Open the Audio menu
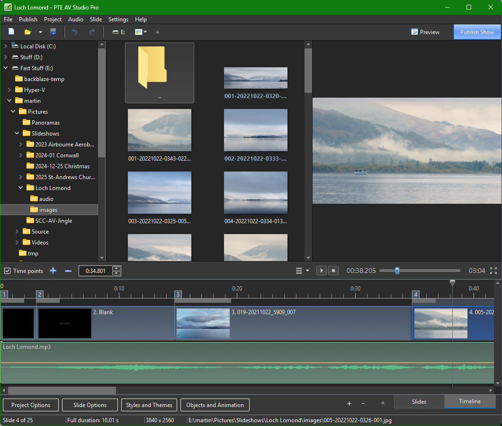 [76, 19]
